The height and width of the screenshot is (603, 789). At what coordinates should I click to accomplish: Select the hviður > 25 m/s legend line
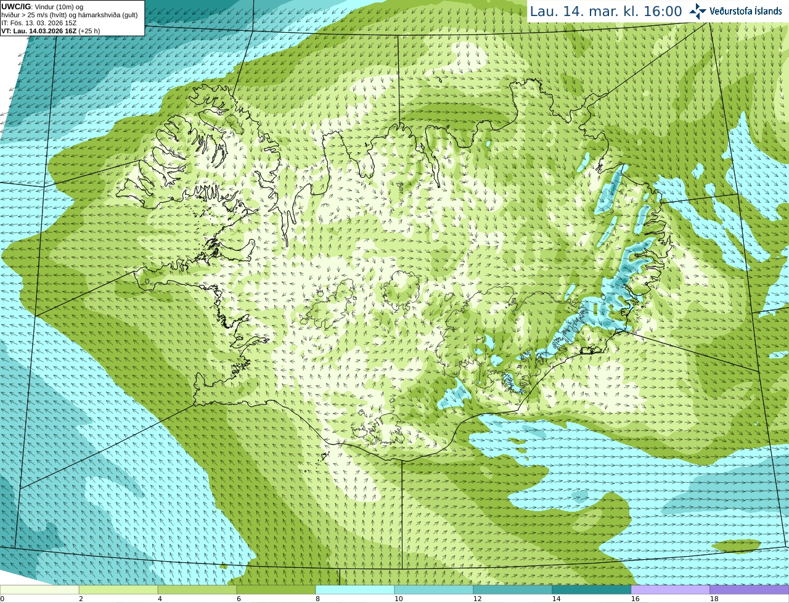click(x=69, y=15)
